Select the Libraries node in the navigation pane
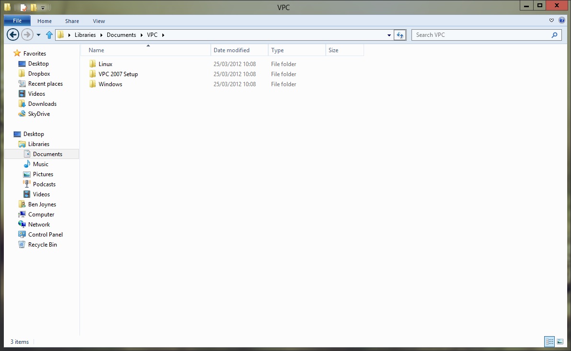 39,144
